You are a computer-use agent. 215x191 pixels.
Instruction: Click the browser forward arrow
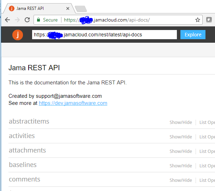point(17,20)
